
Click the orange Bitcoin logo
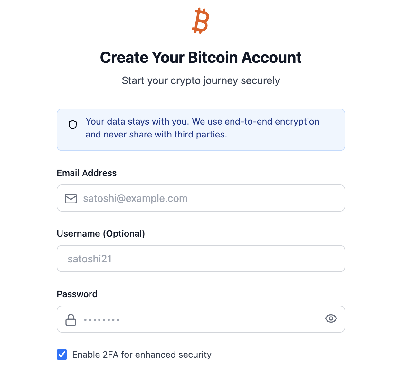click(x=201, y=21)
